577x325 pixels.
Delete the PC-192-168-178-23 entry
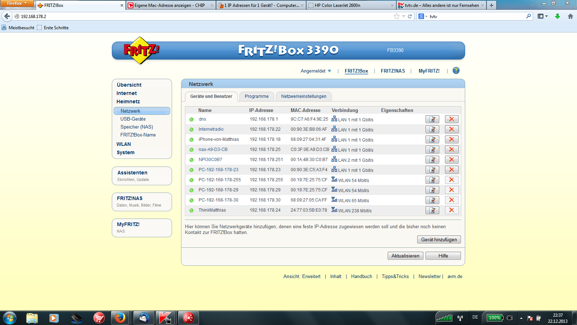coord(452,170)
